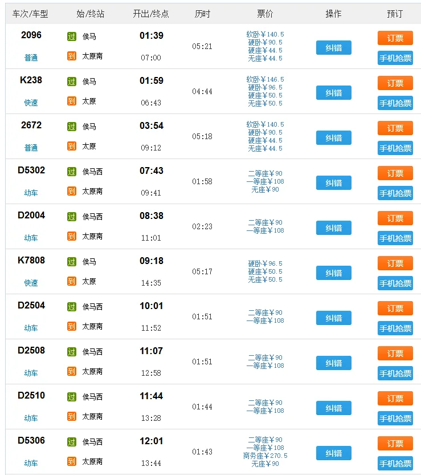Click 手机抢票 for train D2508
Screen dimensions: 421x475
395,373
